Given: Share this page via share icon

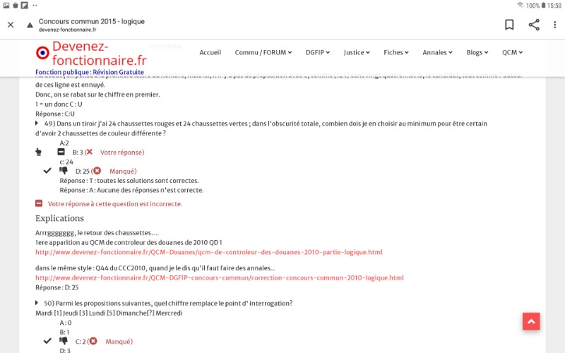Looking at the screenshot, I should pyautogui.click(x=534, y=25).
